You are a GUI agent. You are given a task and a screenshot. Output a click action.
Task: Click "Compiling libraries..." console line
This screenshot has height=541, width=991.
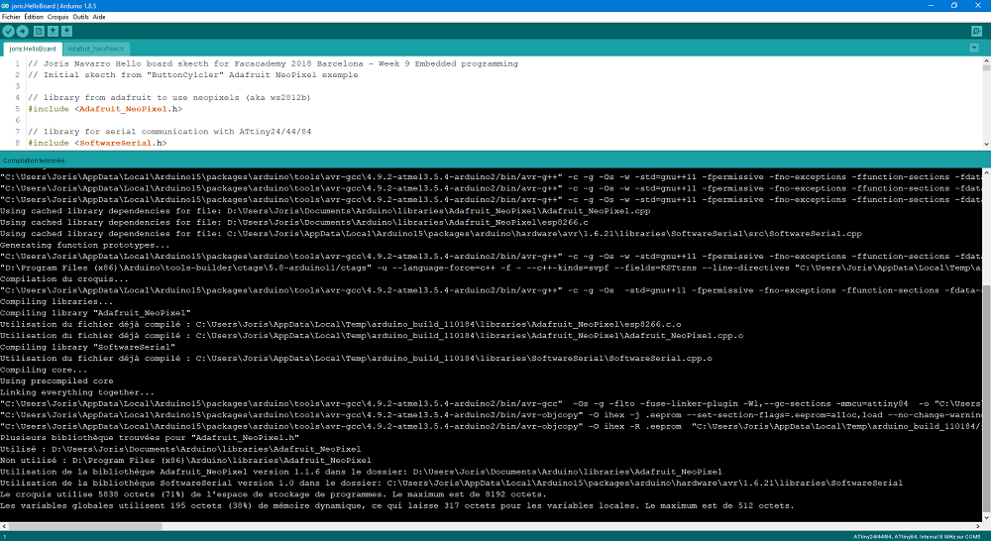pos(56,301)
